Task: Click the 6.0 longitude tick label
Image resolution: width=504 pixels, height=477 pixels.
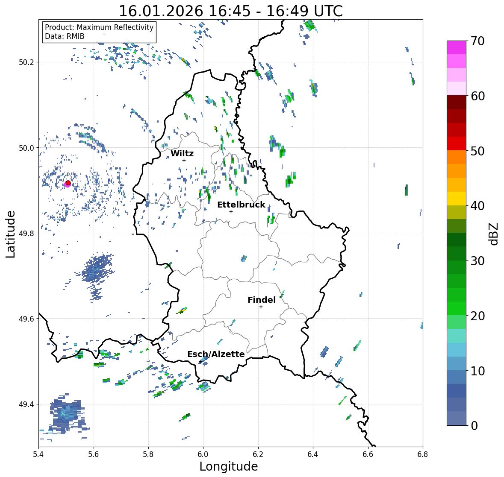Action: tap(203, 454)
